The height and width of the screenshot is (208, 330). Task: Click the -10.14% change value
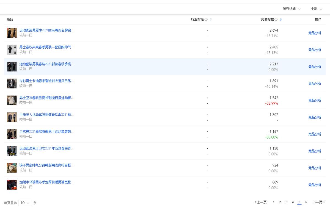tap(272, 87)
